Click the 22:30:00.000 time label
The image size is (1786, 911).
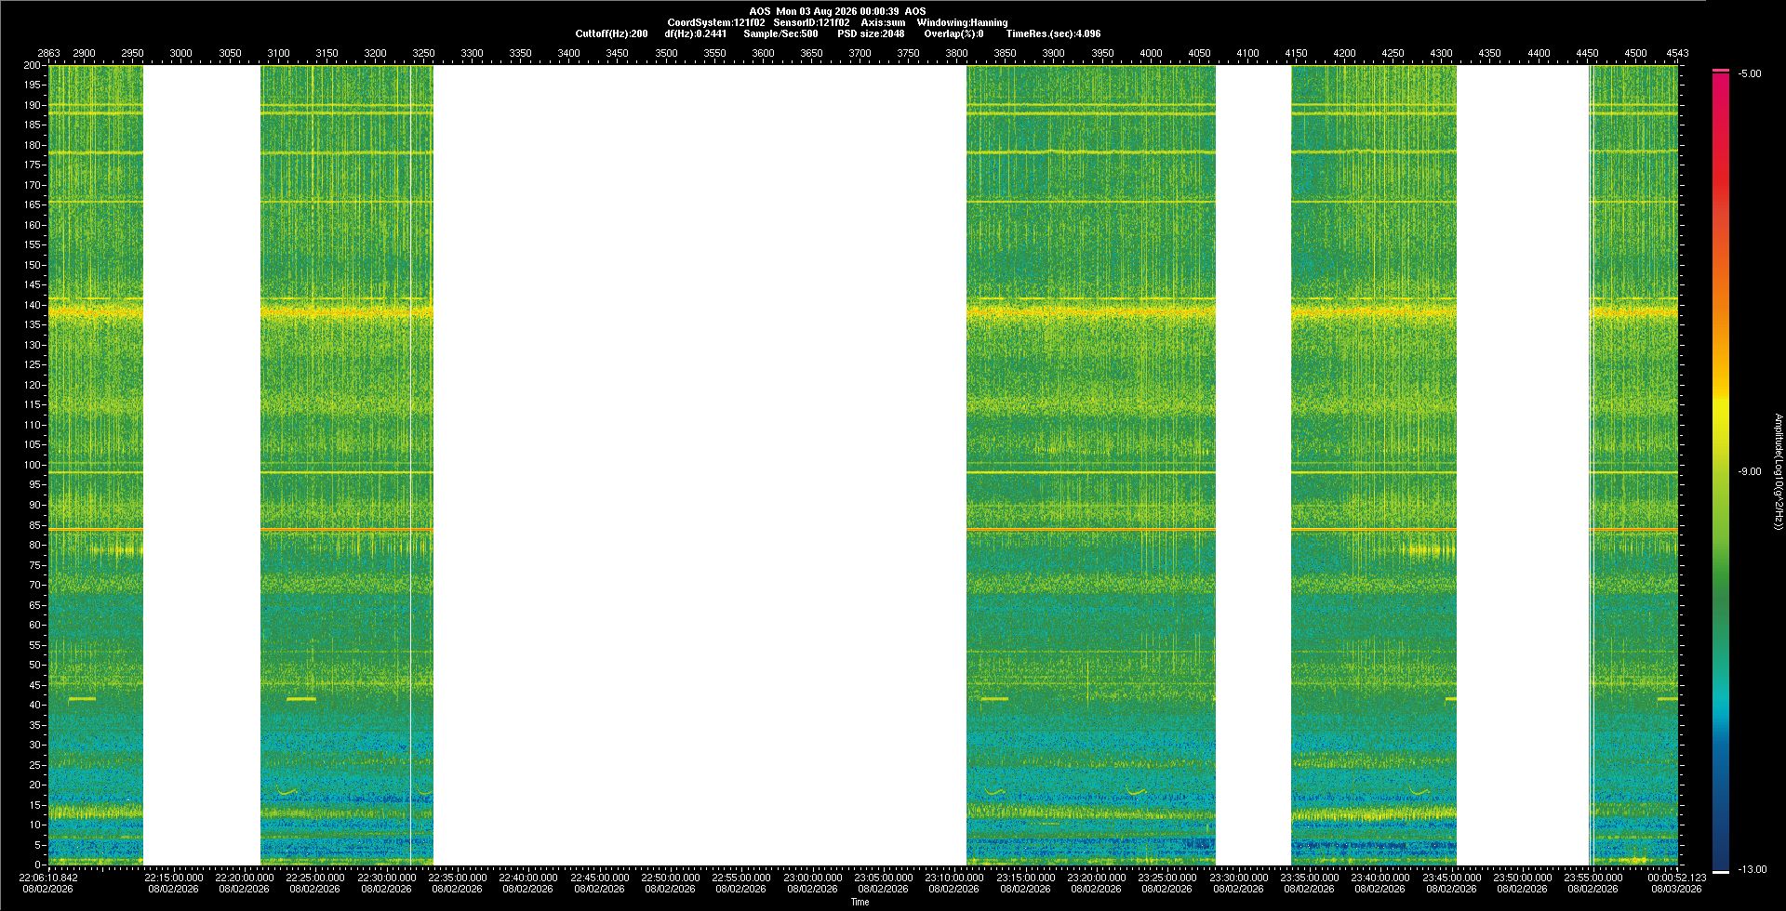387,877
